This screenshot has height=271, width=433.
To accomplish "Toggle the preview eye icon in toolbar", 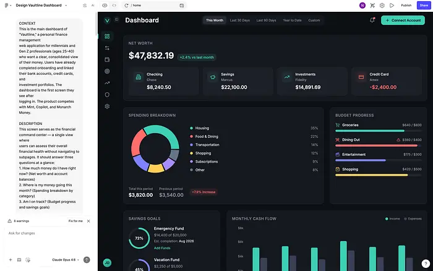I will pyautogui.click(x=105, y=5).
